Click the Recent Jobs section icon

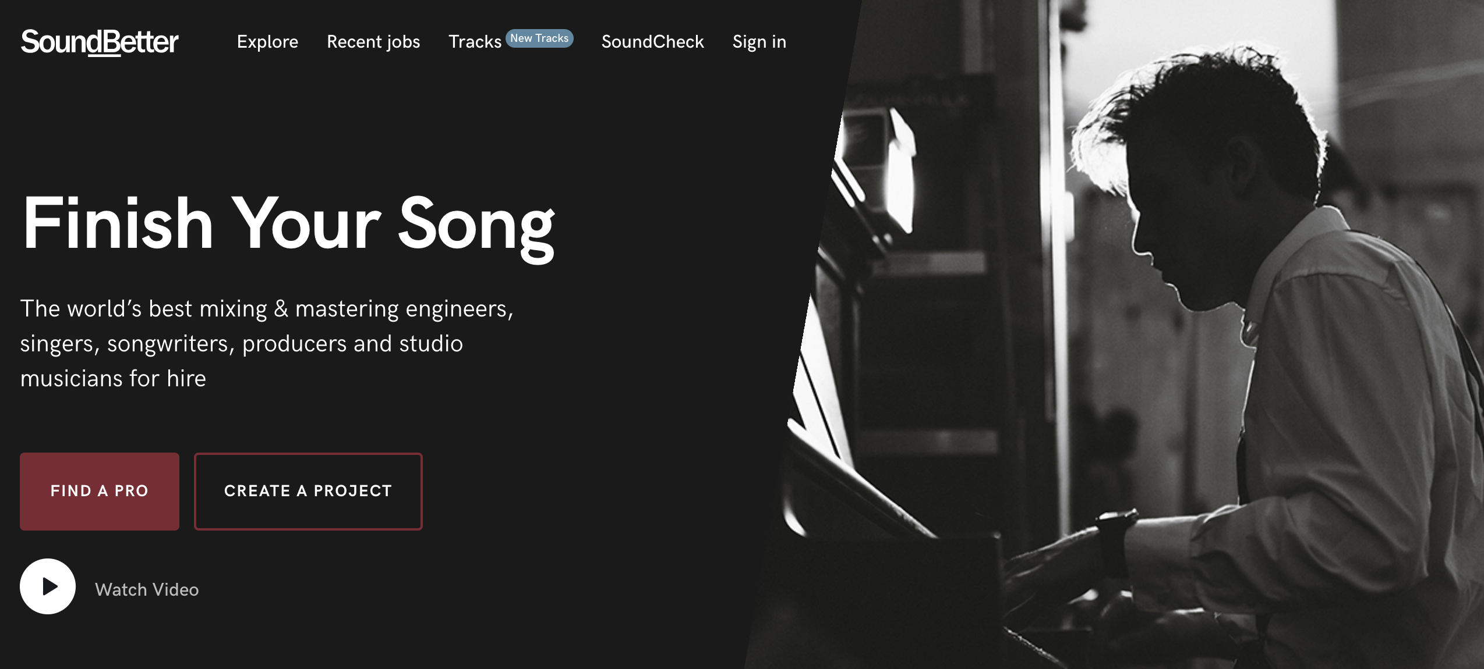373,41
